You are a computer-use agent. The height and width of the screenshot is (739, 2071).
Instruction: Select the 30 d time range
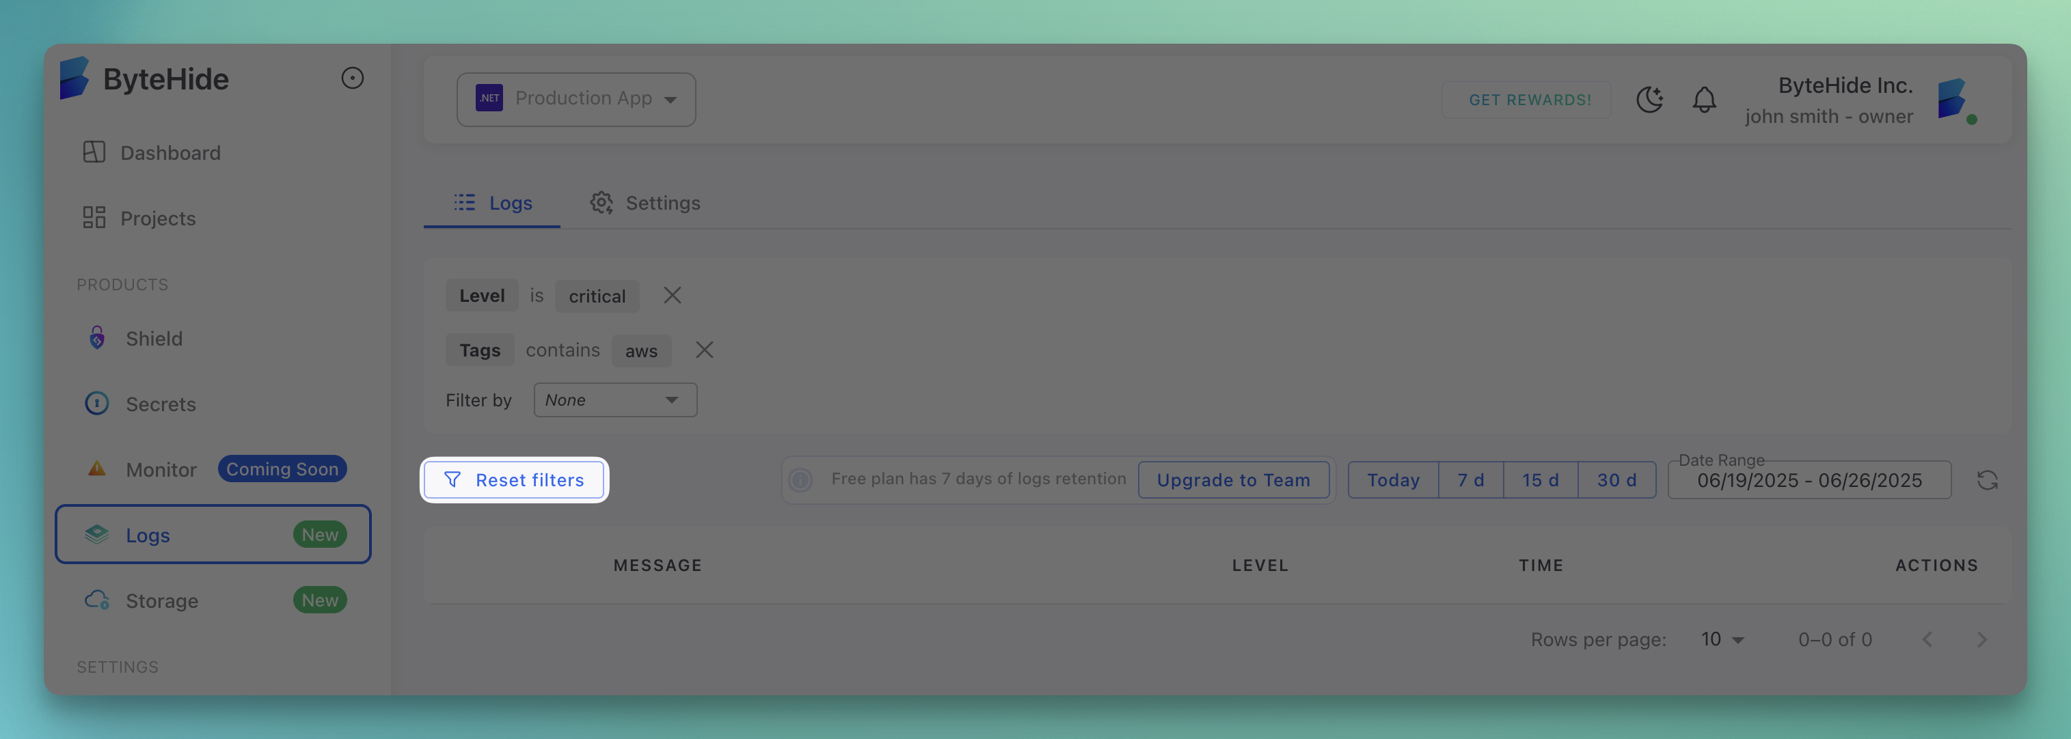tap(1616, 479)
